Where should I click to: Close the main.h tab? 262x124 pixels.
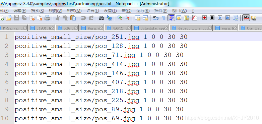click(x=235, y=28)
